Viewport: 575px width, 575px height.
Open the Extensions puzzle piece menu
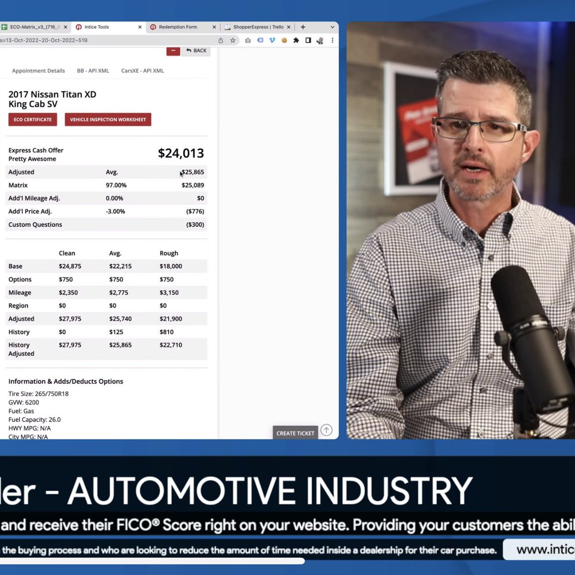296,40
